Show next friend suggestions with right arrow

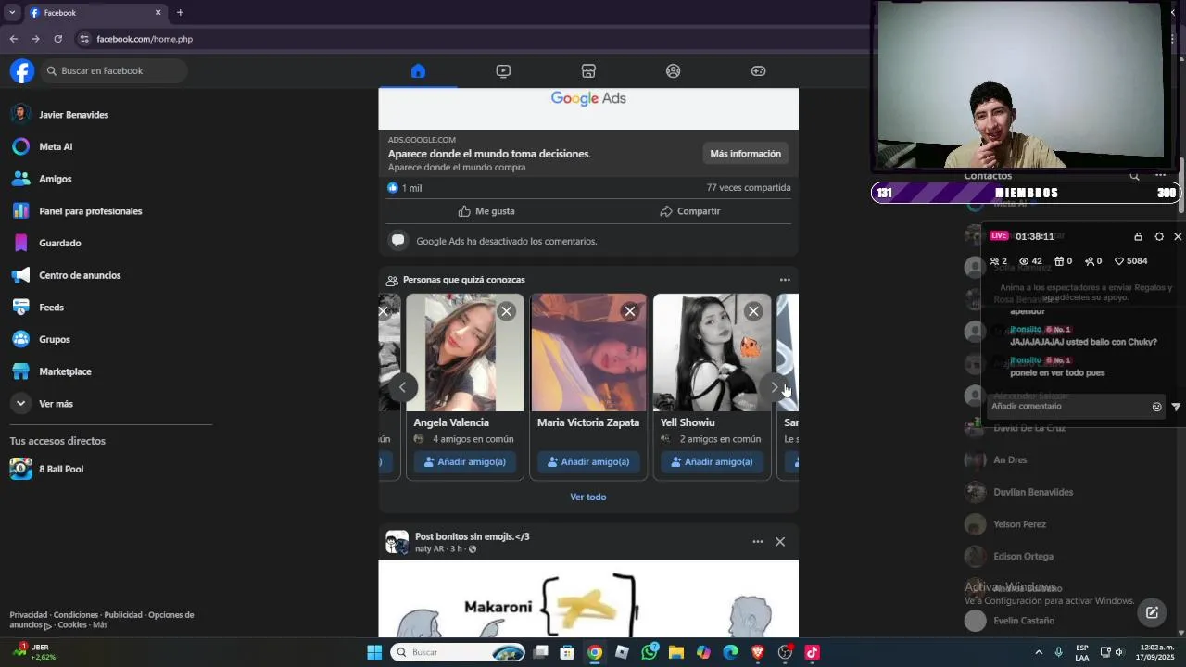tap(775, 387)
